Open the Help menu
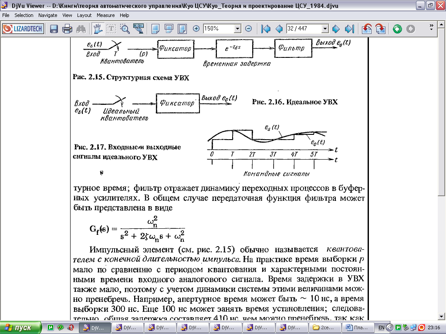Image resolution: width=446 pixels, height=334 pixels. [x=124, y=15]
